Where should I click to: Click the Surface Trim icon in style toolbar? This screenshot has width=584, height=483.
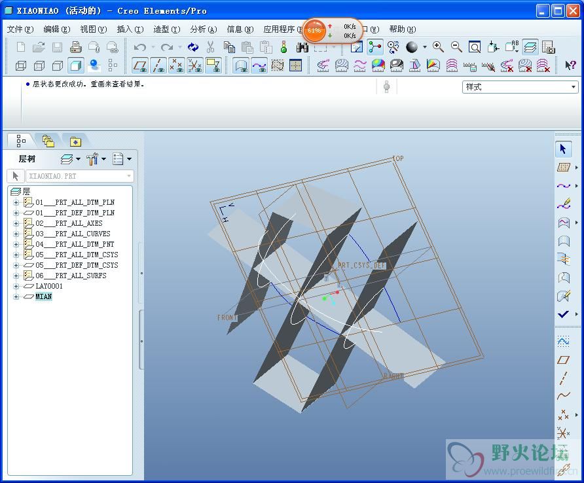tap(564, 277)
